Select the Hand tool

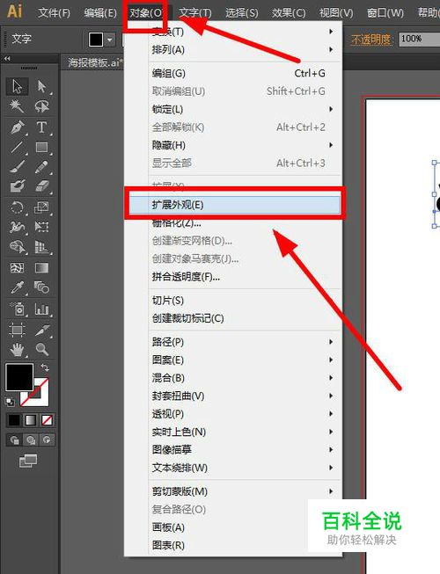click(17, 350)
